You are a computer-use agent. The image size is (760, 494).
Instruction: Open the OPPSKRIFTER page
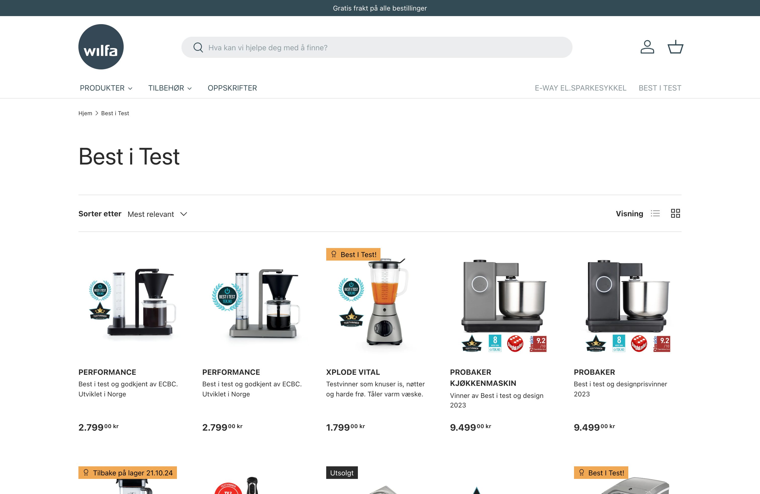pos(232,88)
